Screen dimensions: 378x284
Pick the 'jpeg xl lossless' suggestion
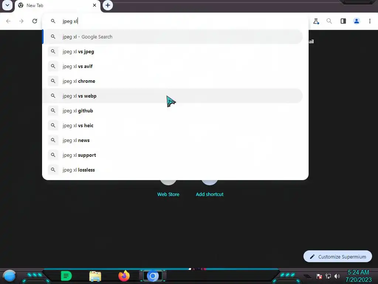pos(173,170)
